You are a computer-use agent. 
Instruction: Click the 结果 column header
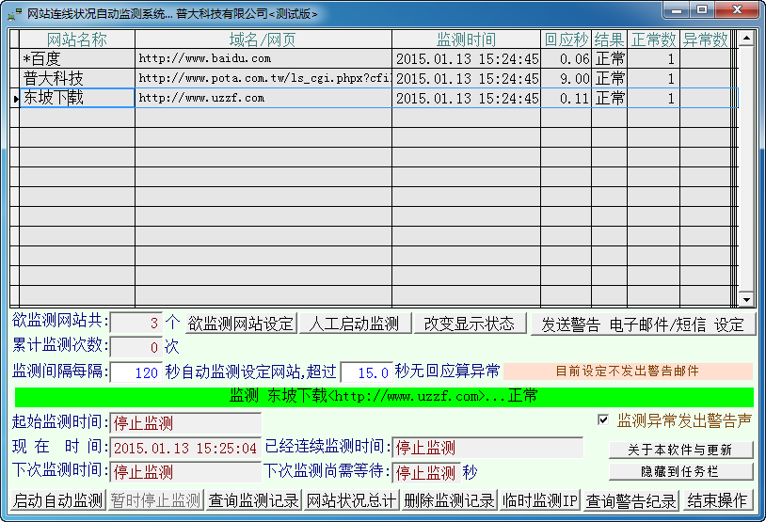point(609,40)
